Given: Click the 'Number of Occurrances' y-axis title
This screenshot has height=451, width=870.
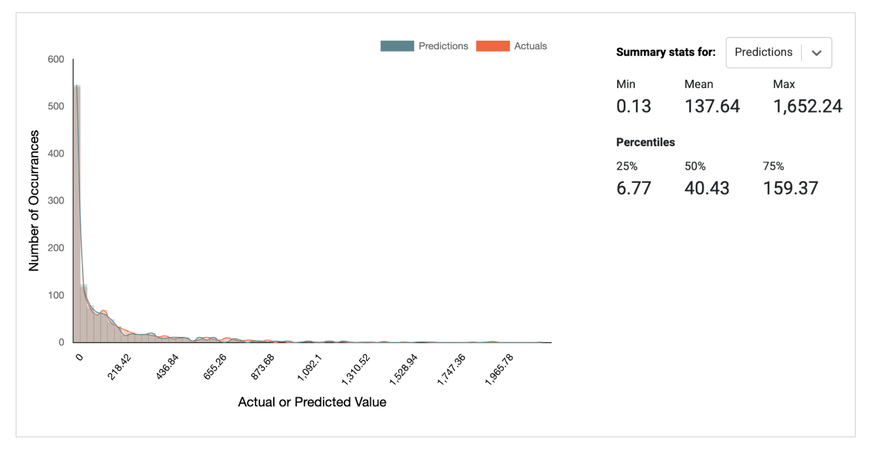Looking at the screenshot, I should coord(34,200).
